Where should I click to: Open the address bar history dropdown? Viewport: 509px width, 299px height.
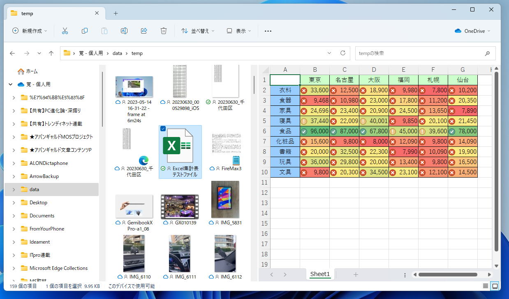point(329,53)
